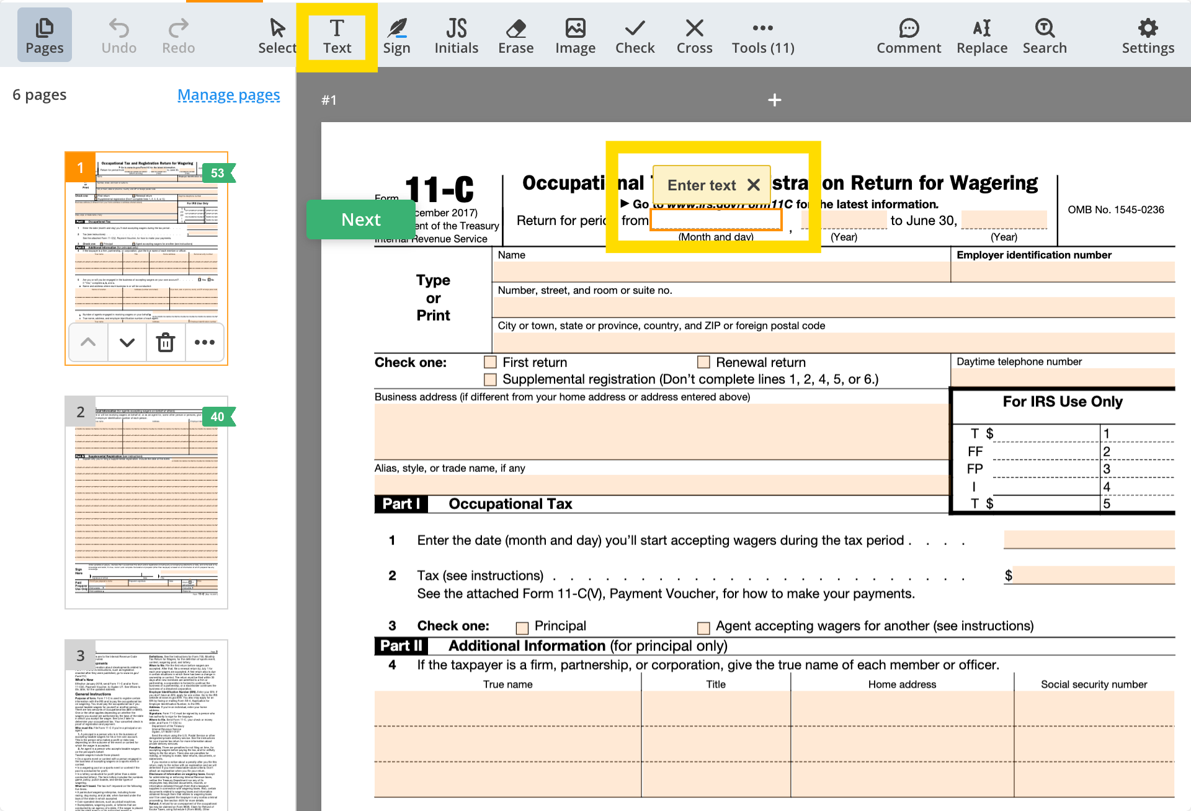Viewport: 1191px width, 811px height.
Task: Click the 6 pages label
Action: click(39, 95)
